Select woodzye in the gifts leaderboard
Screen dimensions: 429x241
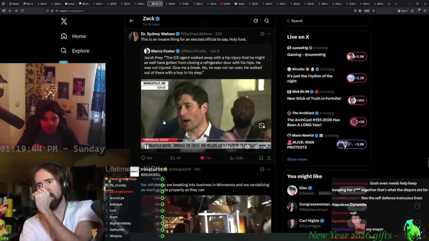[117, 198]
